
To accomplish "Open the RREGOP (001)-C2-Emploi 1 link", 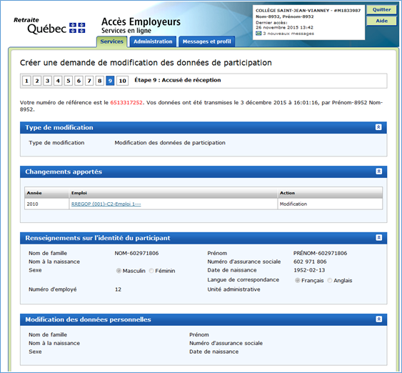I will [x=106, y=204].
